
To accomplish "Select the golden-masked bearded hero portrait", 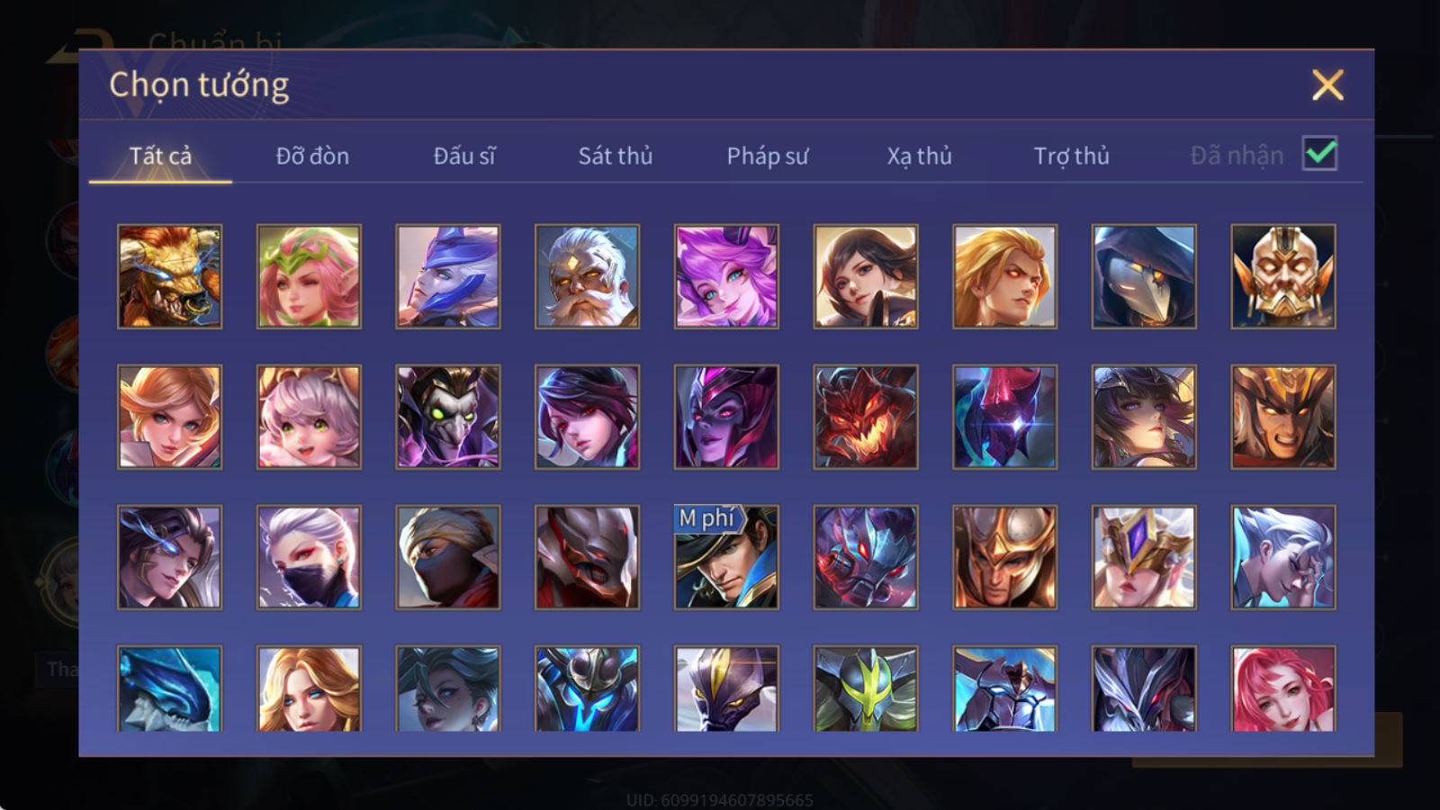I will pos(1283,276).
